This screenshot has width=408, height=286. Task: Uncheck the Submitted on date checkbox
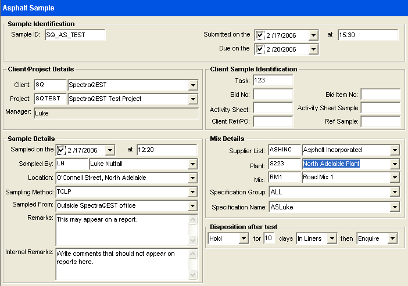pyautogui.click(x=260, y=35)
